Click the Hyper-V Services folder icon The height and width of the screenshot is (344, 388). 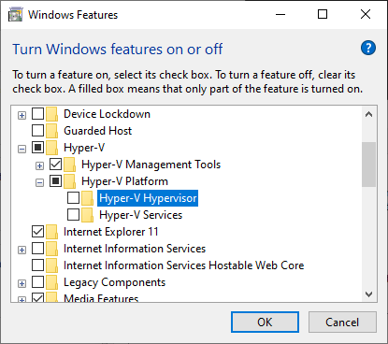coord(87,215)
